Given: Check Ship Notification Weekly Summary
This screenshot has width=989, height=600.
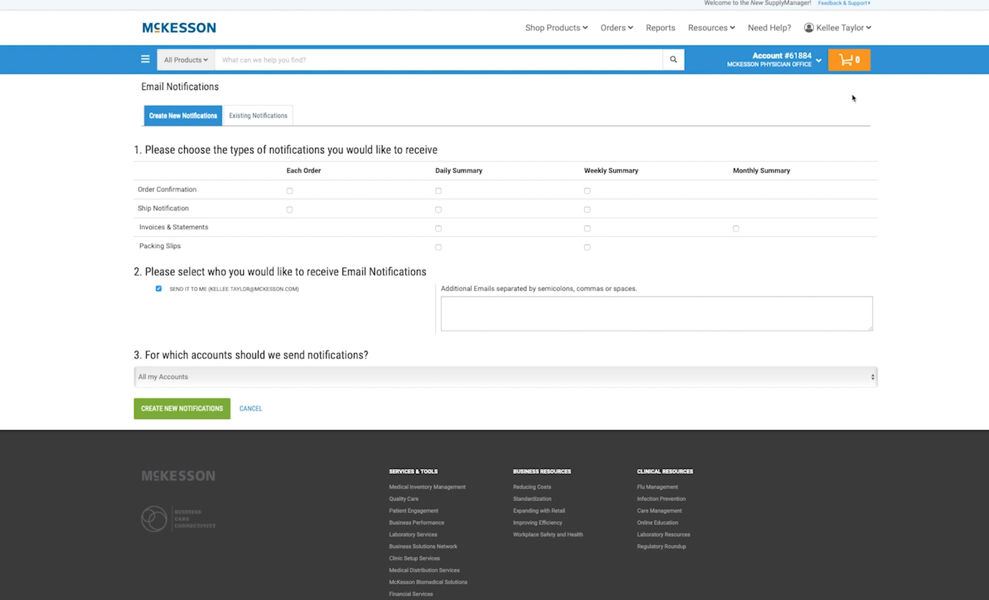Looking at the screenshot, I should point(587,210).
